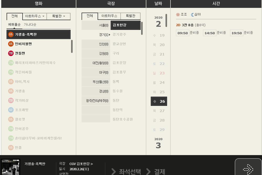Select the 기생충-흑백판 movie row
The width and height of the screenshot is (262, 175).
[x=39, y=34]
